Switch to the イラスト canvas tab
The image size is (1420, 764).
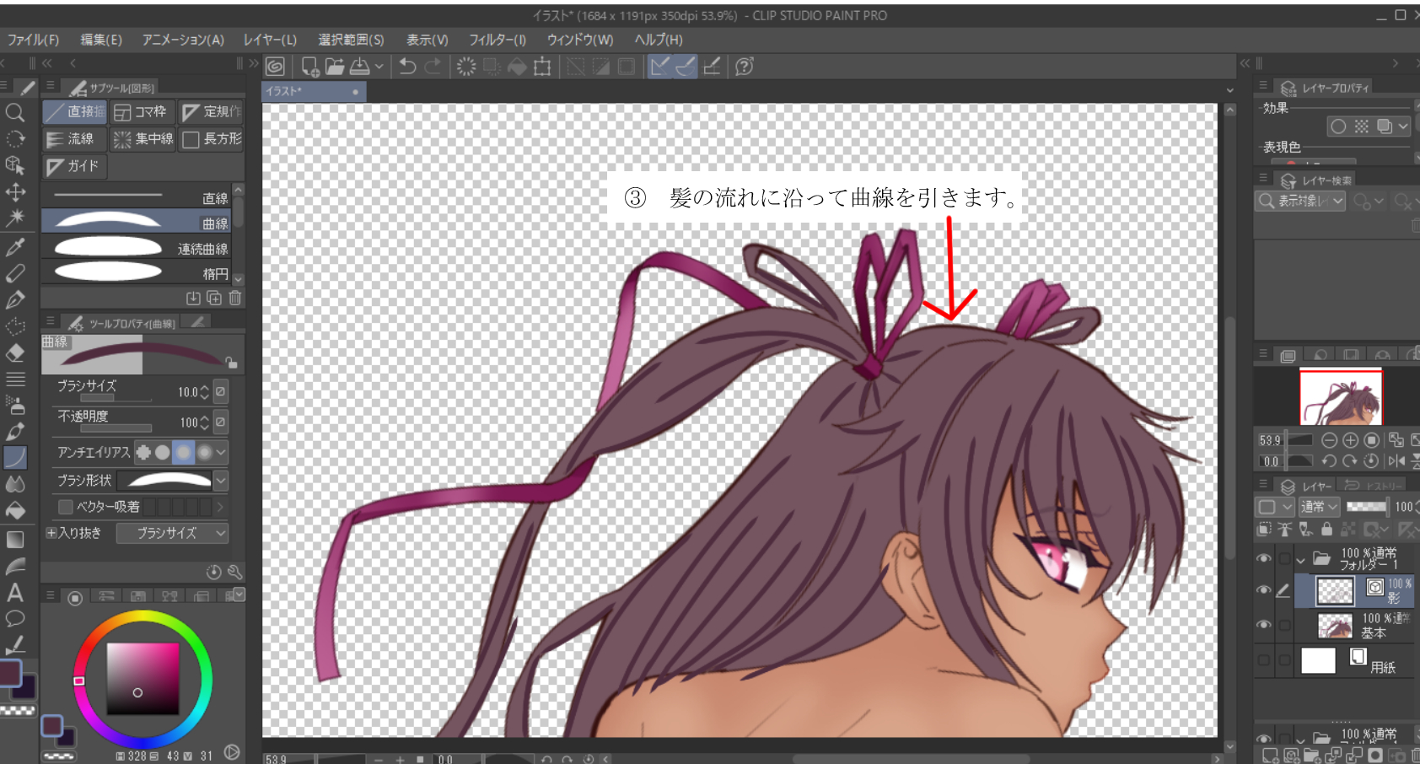(x=314, y=91)
